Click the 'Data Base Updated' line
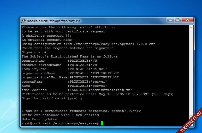The image size is (202, 133). click(x=39, y=119)
